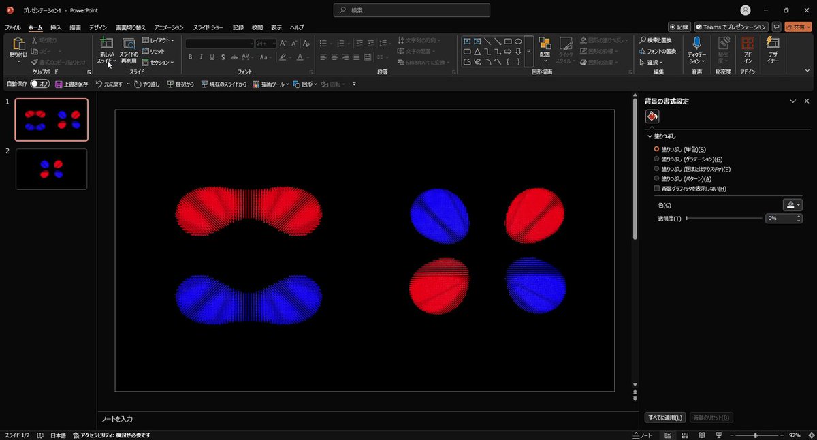Click Apply to All (すべてに適用)
The height and width of the screenshot is (440, 817).
click(x=665, y=418)
